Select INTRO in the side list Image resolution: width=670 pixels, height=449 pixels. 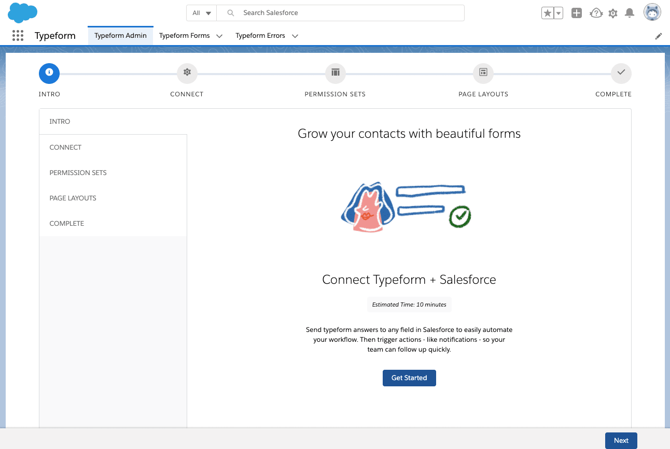113,122
